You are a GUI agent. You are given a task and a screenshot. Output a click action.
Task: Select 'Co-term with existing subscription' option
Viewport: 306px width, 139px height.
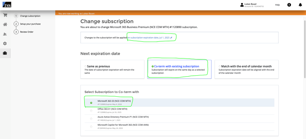click(x=153, y=66)
